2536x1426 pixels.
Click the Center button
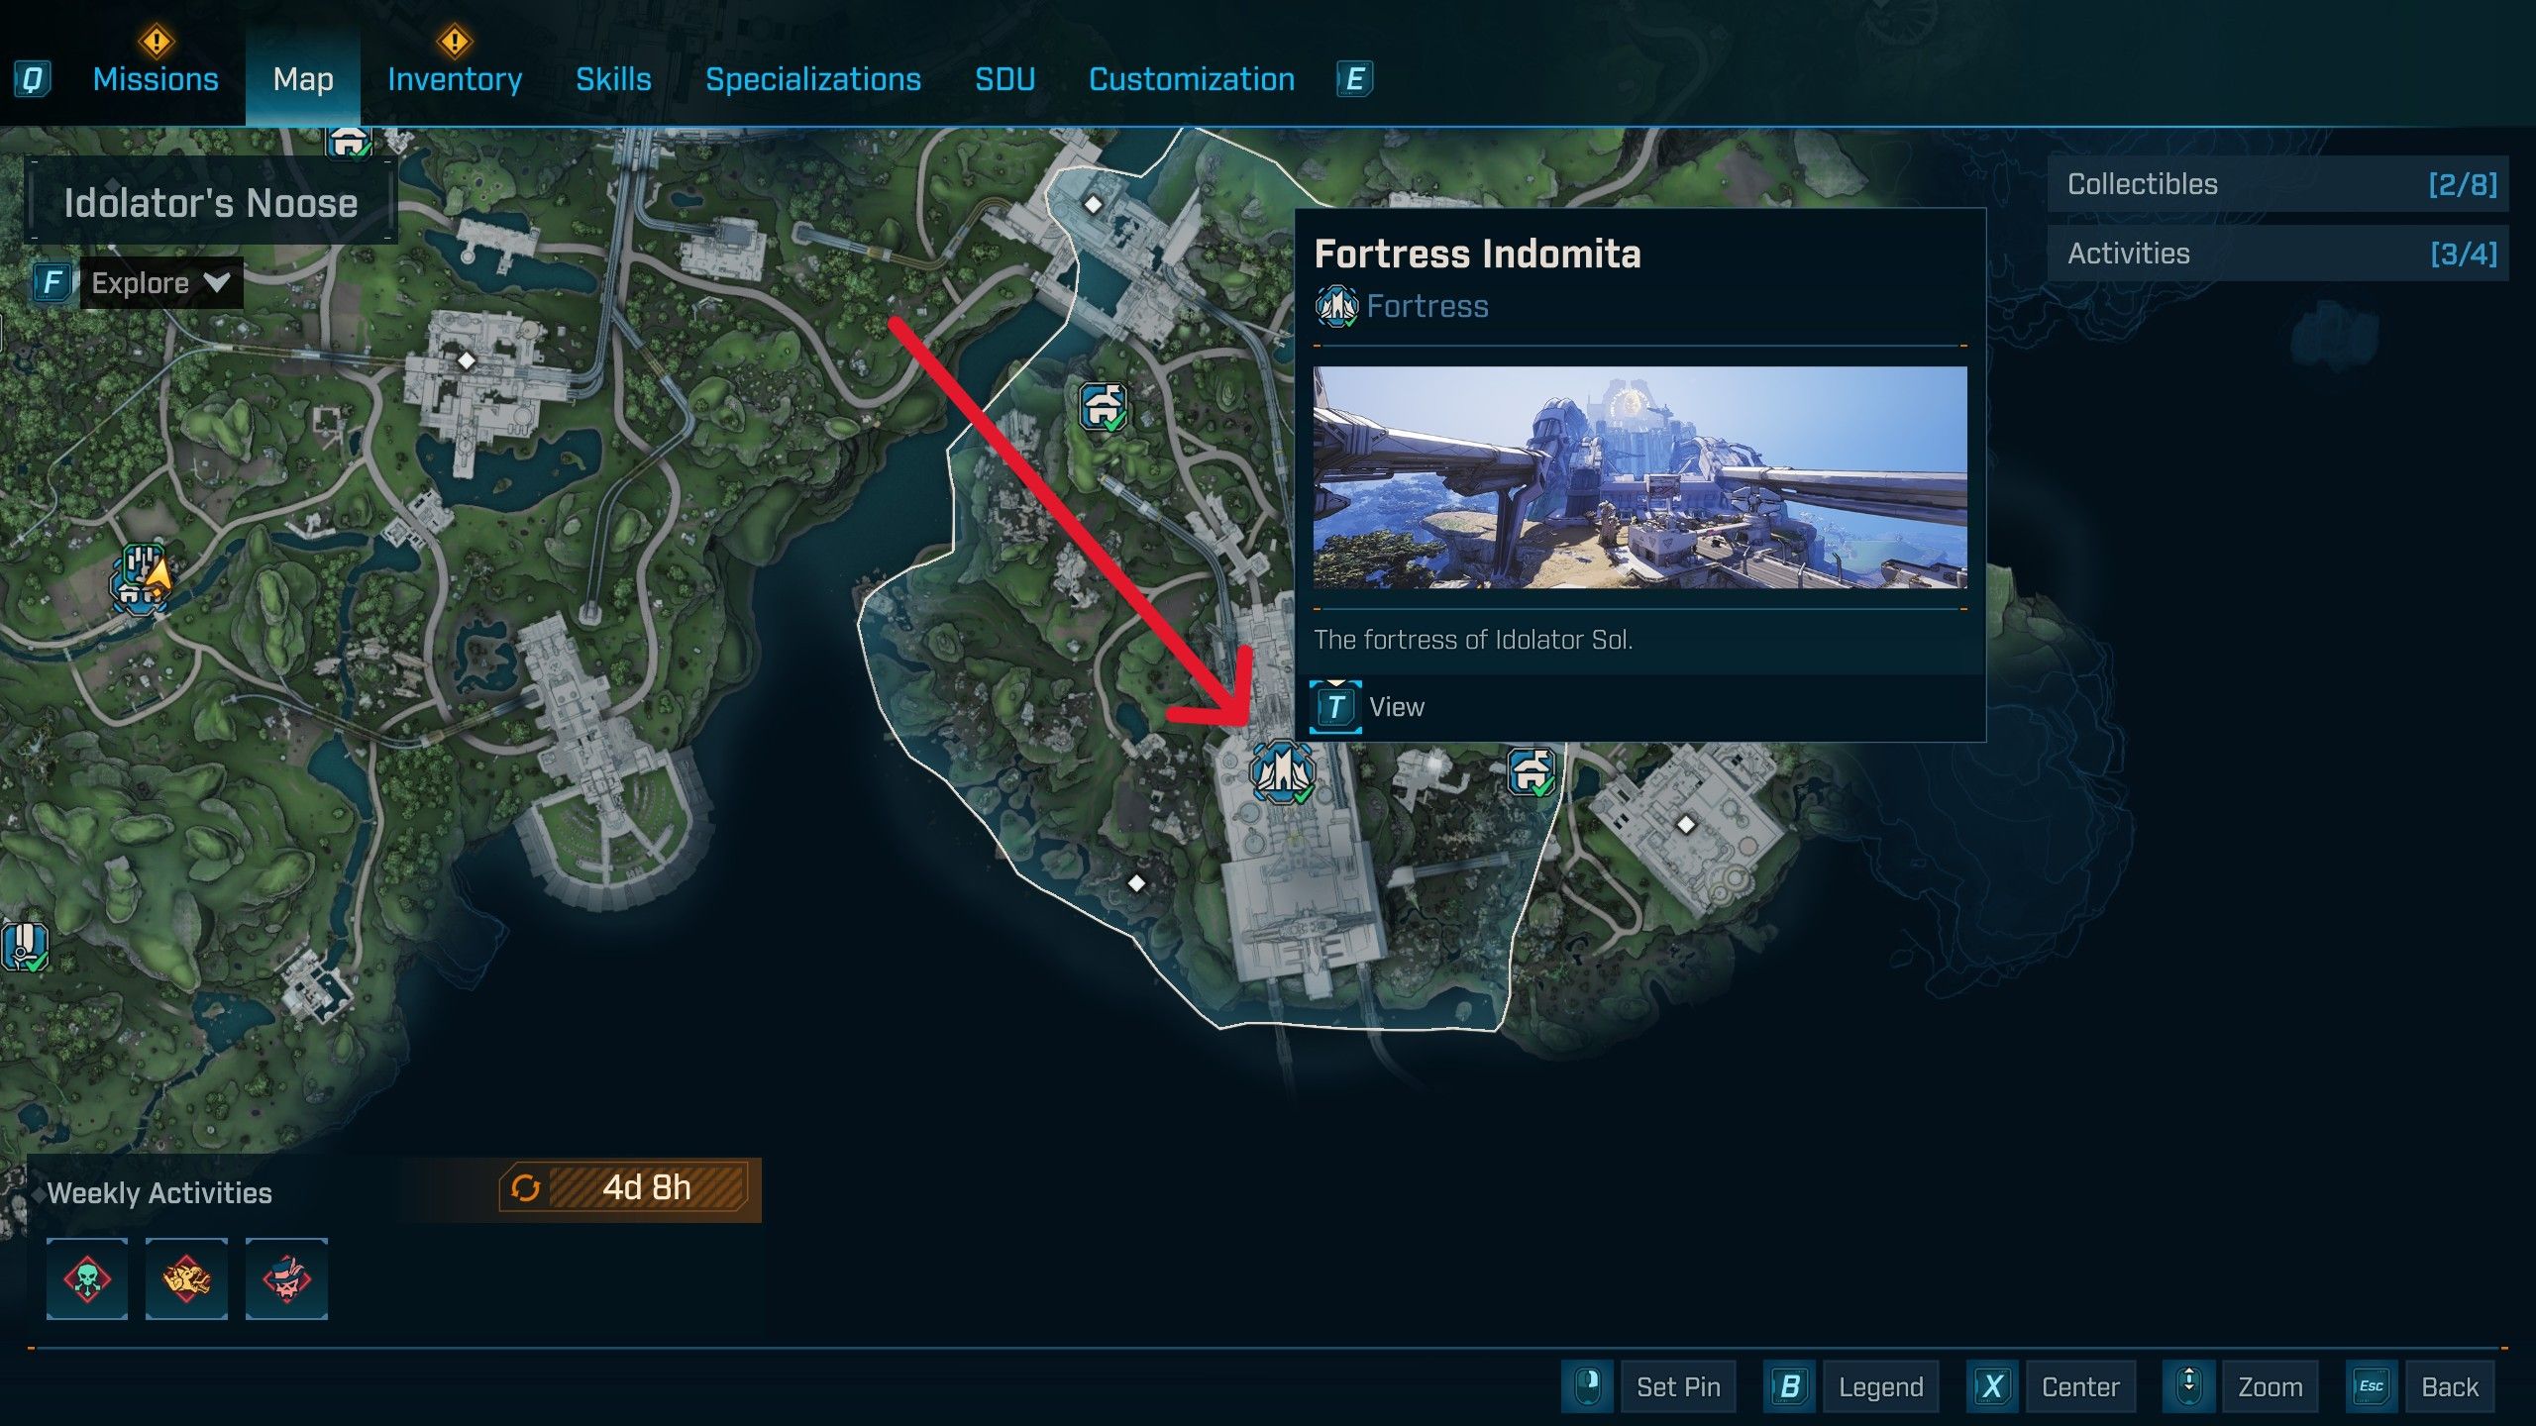click(2080, 1387)
